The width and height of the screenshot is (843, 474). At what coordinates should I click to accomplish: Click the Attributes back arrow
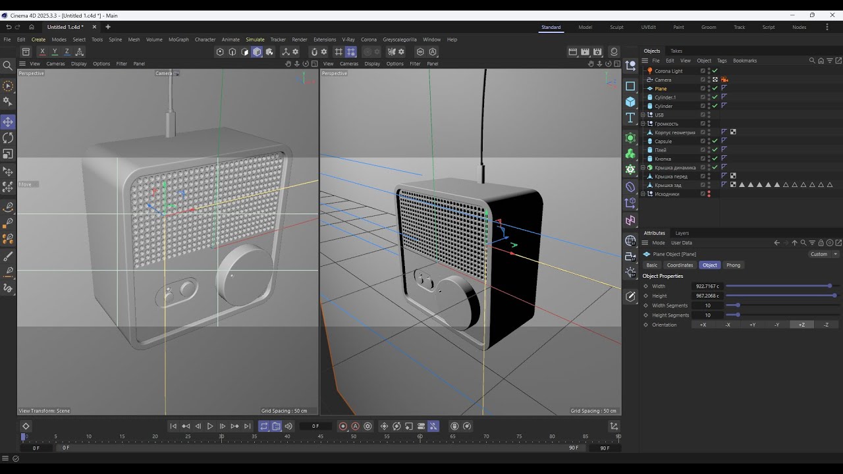coord(777,243)
